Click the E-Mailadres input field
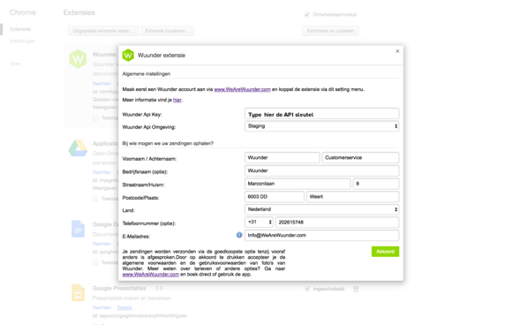520x325 pixels. click(x=321, y=235)
